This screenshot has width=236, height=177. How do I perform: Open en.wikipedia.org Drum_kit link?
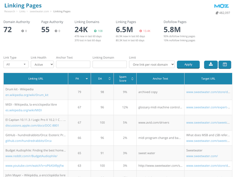pyautogui.click(x=27, y=95)
